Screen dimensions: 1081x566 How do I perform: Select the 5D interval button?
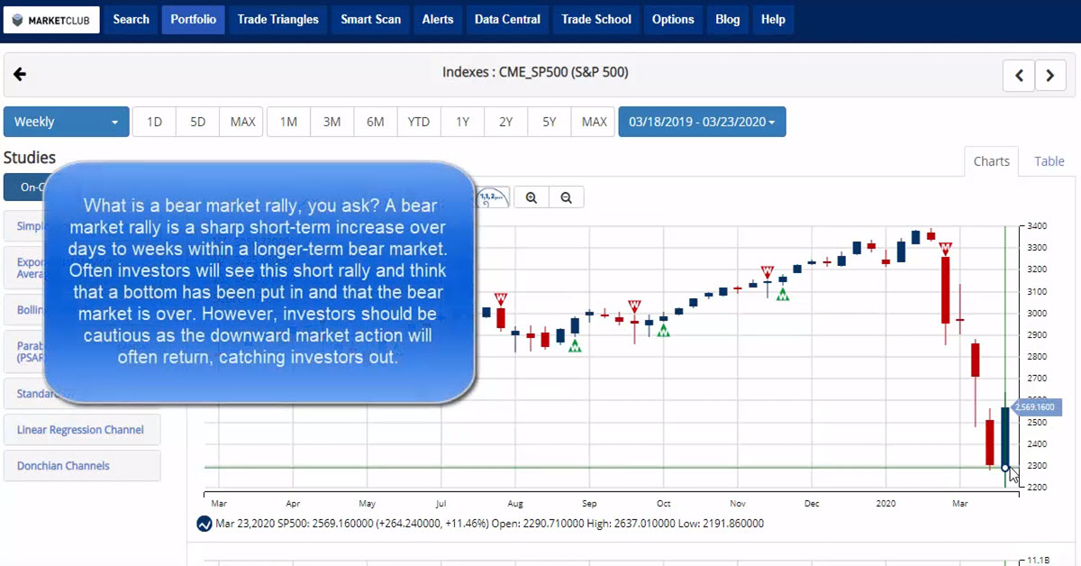pyautogui.click(x=198, y=122)
